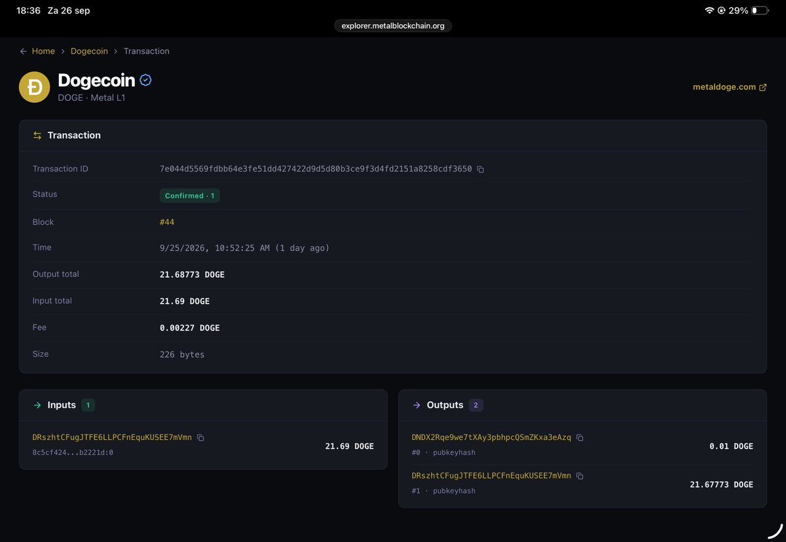Viewport: 786px width, 542px height.
Task: Copy the output #0 address
Action: pyautogui.click(x=580, y=438)
